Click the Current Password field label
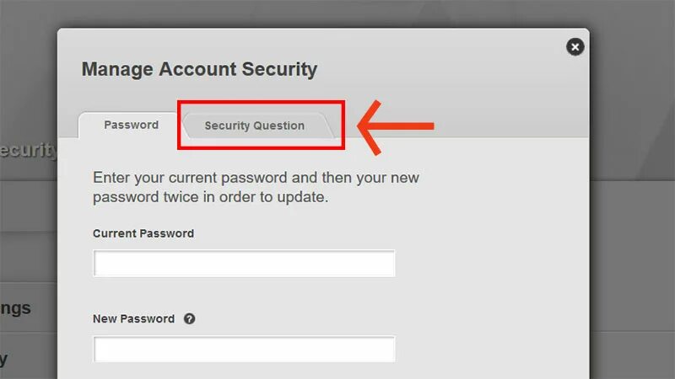Image resolution: width=675 pixels, height=379 pixels. tap(143, 233)
